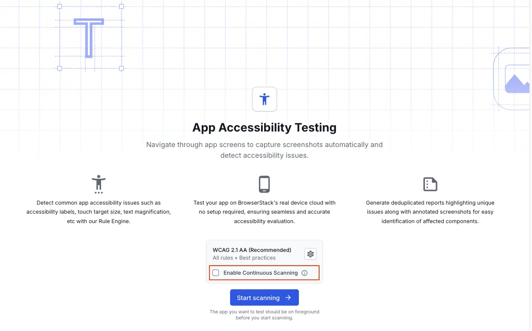Click the Enable Continuous Scanning label text
Screen dimensions: 532x331
click(261, 273)
